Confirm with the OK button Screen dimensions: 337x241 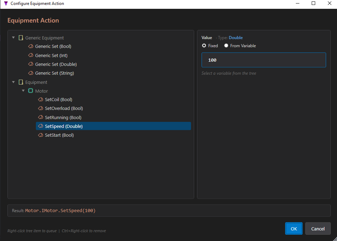click(x=294, y=229)
